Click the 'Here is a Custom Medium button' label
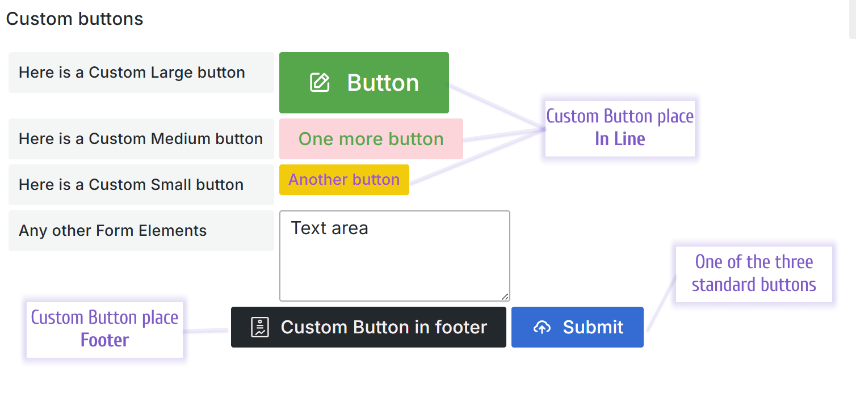The height and width of the screenshot is (415, 856). [x=141, y=138]
